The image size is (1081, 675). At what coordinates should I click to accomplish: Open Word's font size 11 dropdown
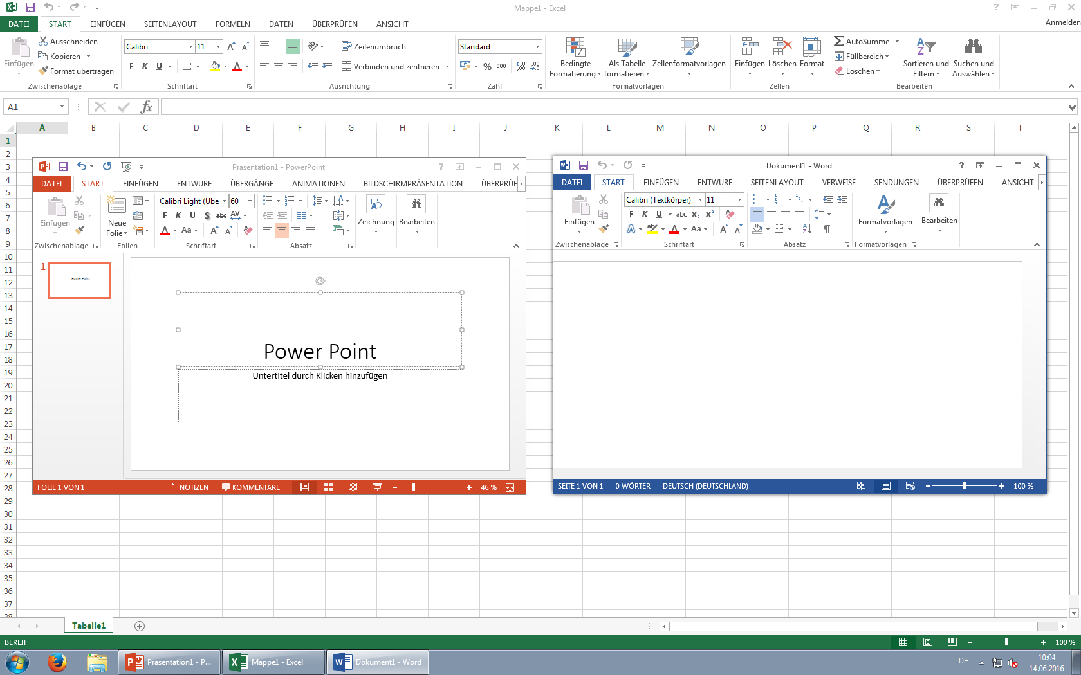pos(739,200)
